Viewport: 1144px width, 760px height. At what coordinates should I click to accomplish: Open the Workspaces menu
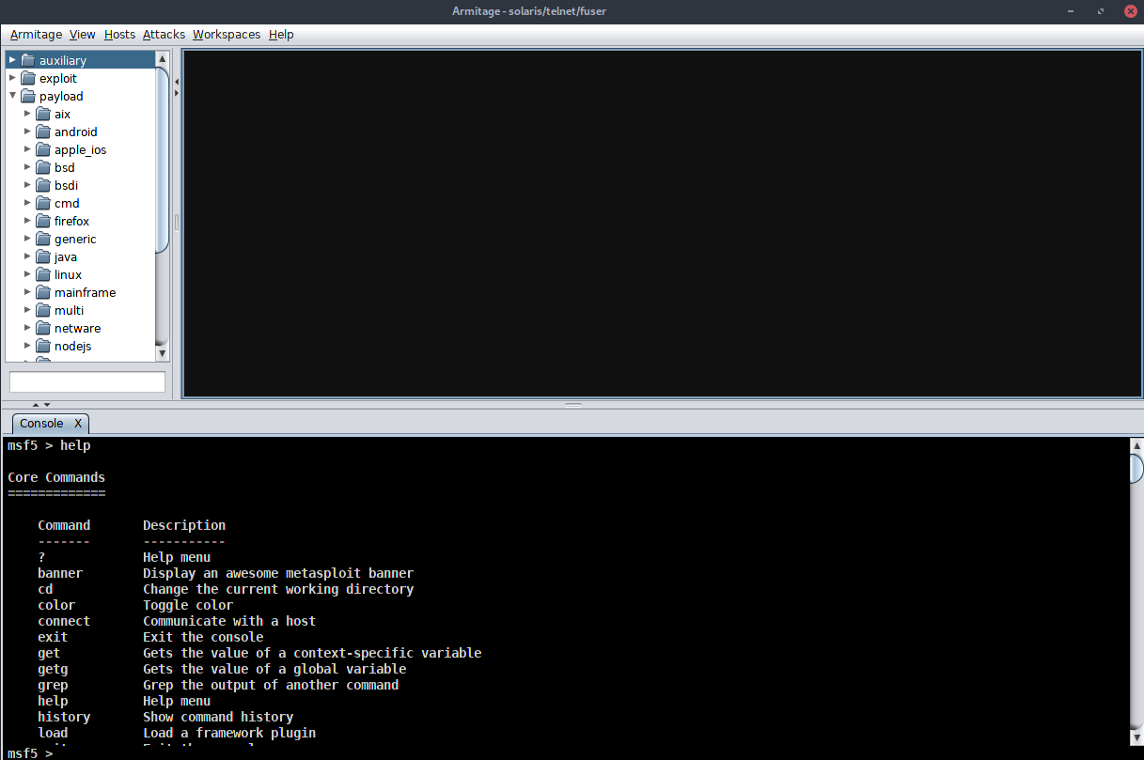point(226,34)
